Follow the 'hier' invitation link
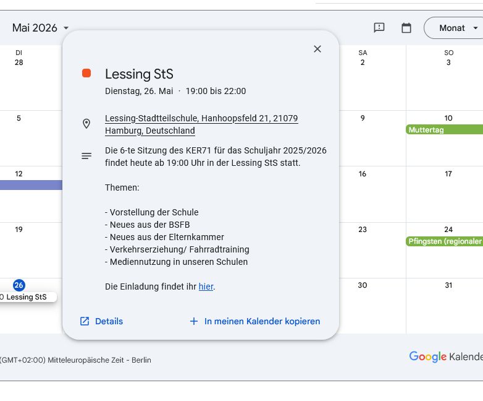Viewport: 483px width, 401px height. (206, 287)
